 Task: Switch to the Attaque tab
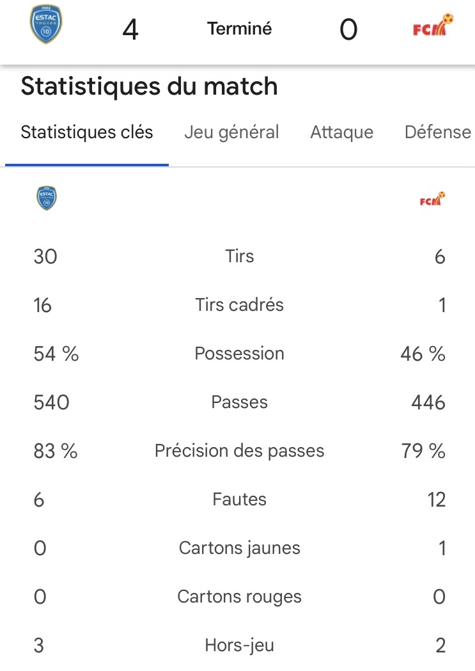coord(341,132)
